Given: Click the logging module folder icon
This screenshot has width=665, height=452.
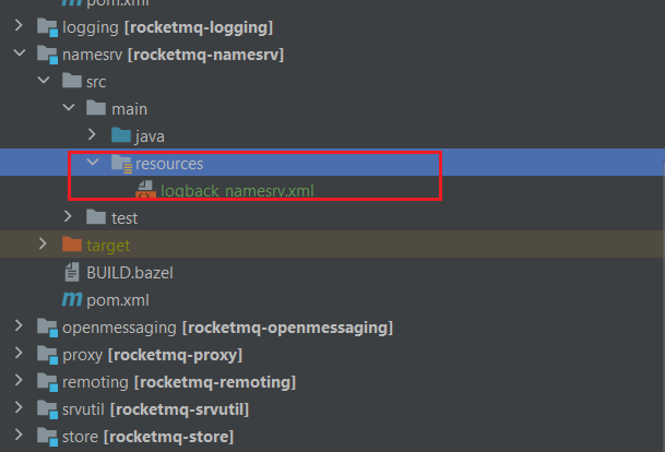Looking at the screenshot, I should [x=48, y=28].
